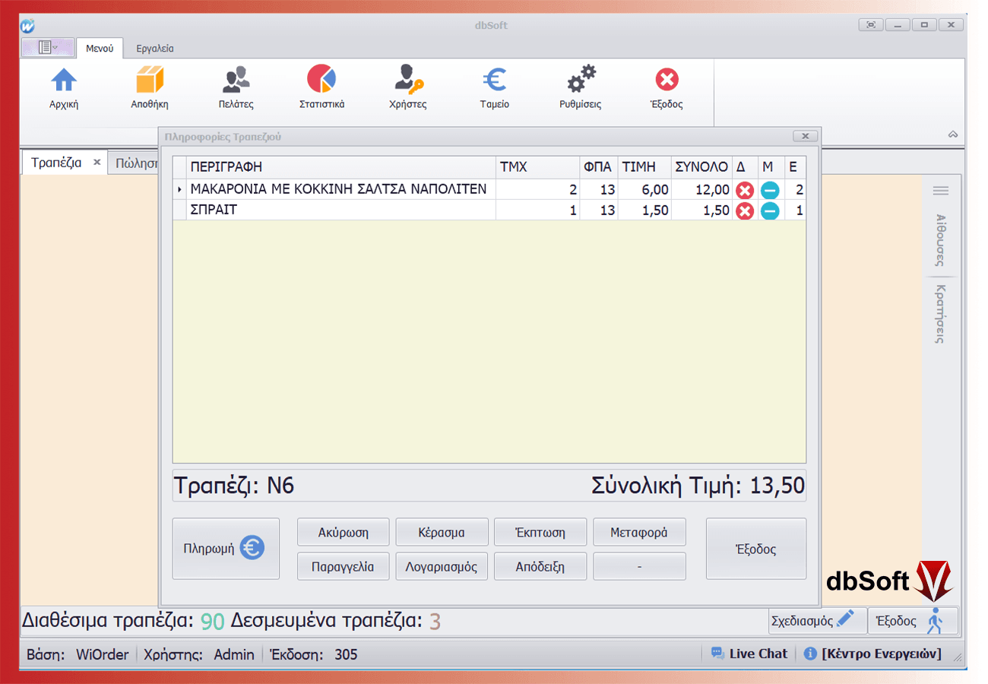Collapse the ribbon with the chevron arrow
988x684 pixels.
[x=953, y=135]
